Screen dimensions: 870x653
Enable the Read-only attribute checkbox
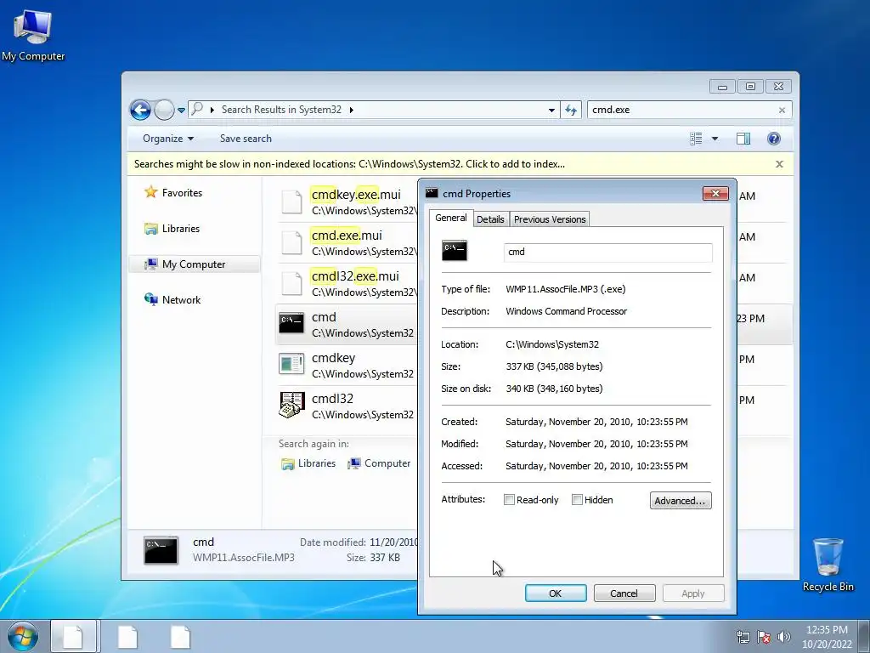click(x=509, y=500)
